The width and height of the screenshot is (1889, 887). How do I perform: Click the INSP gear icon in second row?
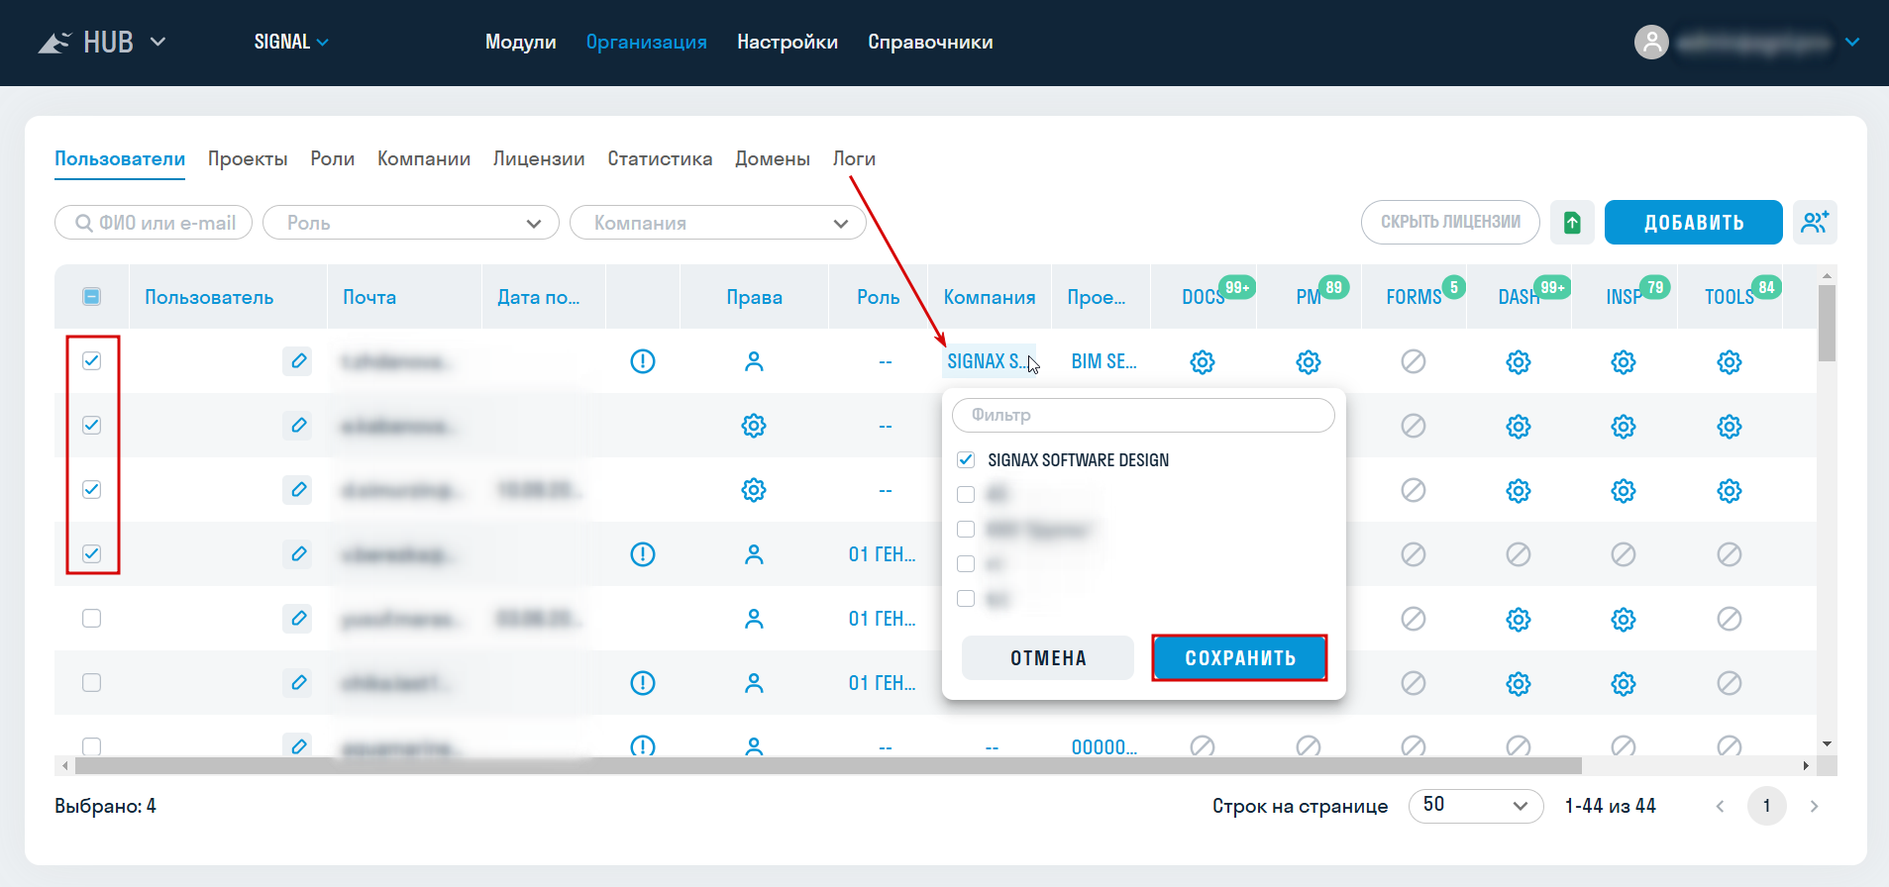[1624, 427]
